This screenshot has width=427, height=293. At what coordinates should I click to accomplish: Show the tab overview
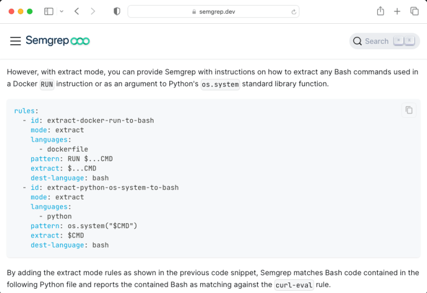(414, 11)
